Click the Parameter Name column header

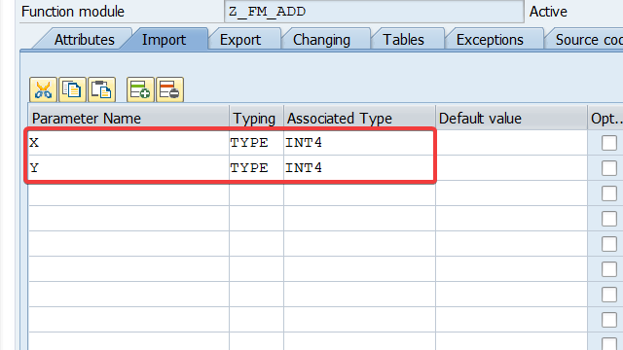point(128,119)
